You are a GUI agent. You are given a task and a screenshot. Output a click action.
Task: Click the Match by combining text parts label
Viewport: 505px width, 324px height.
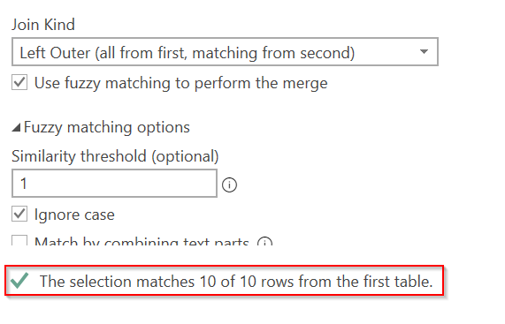(x=142, y=241)
